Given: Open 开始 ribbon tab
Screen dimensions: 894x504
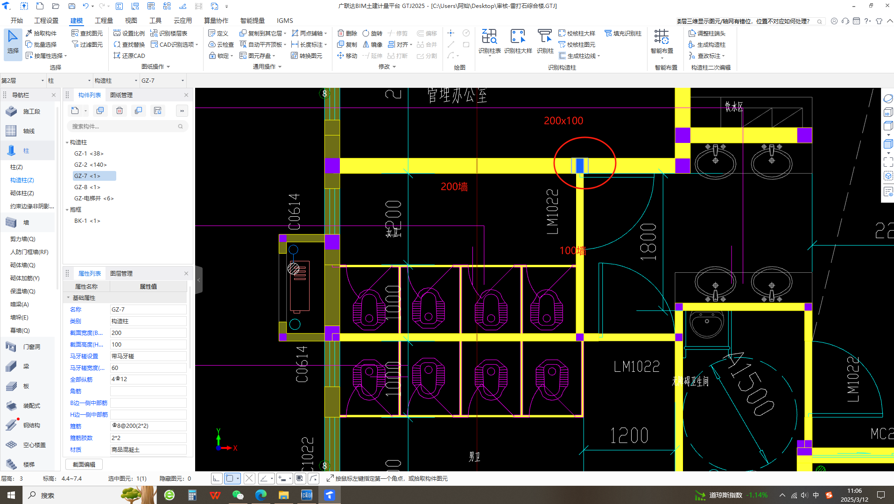Looking at the screenshot, I should click(x=17, y=21).
